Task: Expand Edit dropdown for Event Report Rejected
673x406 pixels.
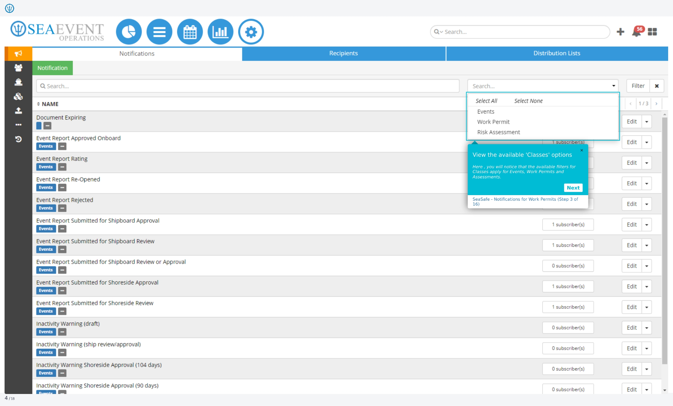Action: pos(647,204)
